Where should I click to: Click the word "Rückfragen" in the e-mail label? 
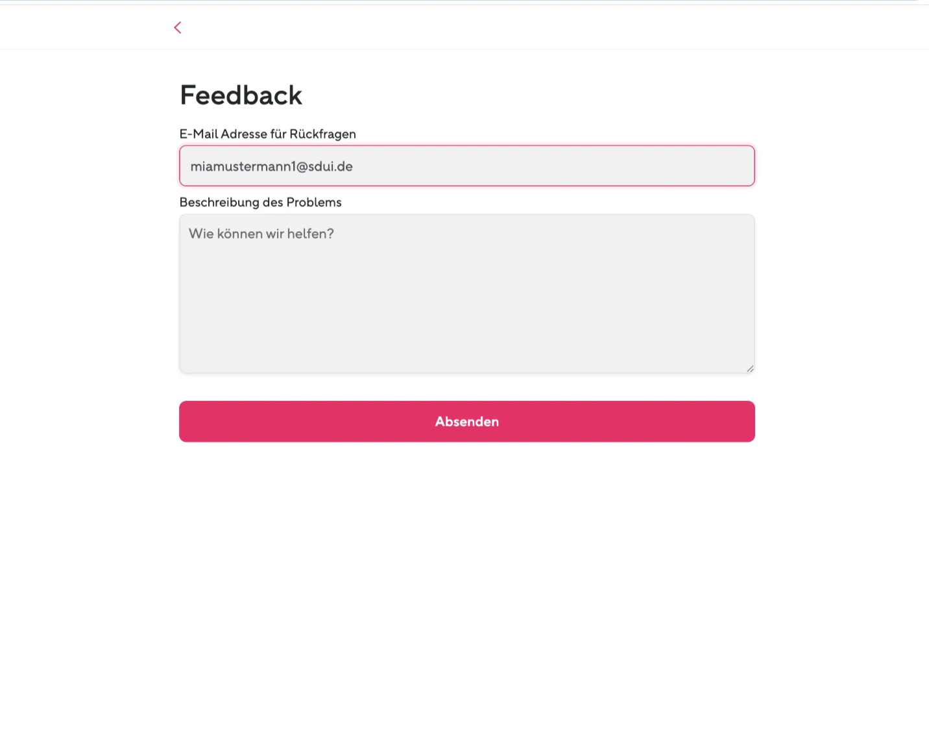tap(322, 134)
